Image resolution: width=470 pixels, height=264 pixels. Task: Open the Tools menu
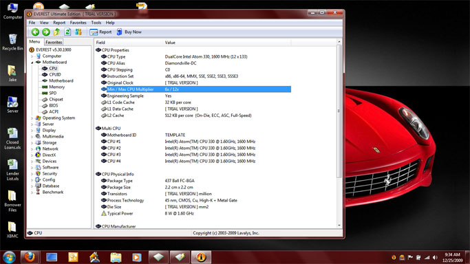click(96, 23)
